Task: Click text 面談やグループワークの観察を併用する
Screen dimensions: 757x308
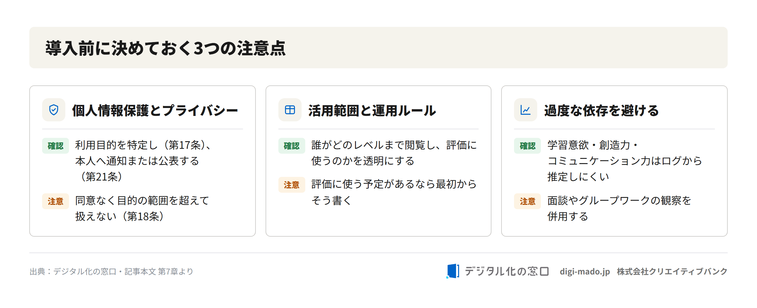Action: (x=619, y=209)
